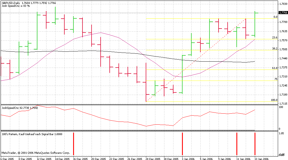Select the Fibonacci 0.0 level label
This screenshot has width=288, height=160.
pos(275,17)
